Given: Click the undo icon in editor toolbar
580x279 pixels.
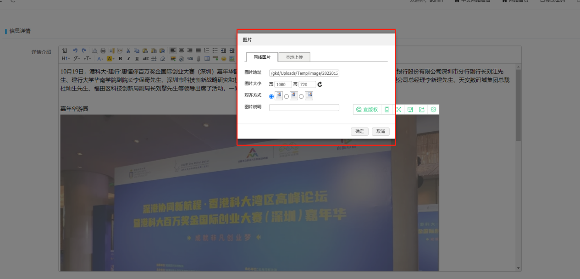Looking at the screenshot, I should click(75, 50).
